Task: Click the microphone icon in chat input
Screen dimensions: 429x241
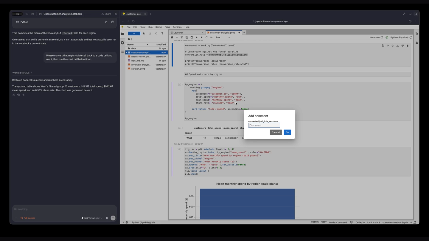Action: click(x=107, y=218)
